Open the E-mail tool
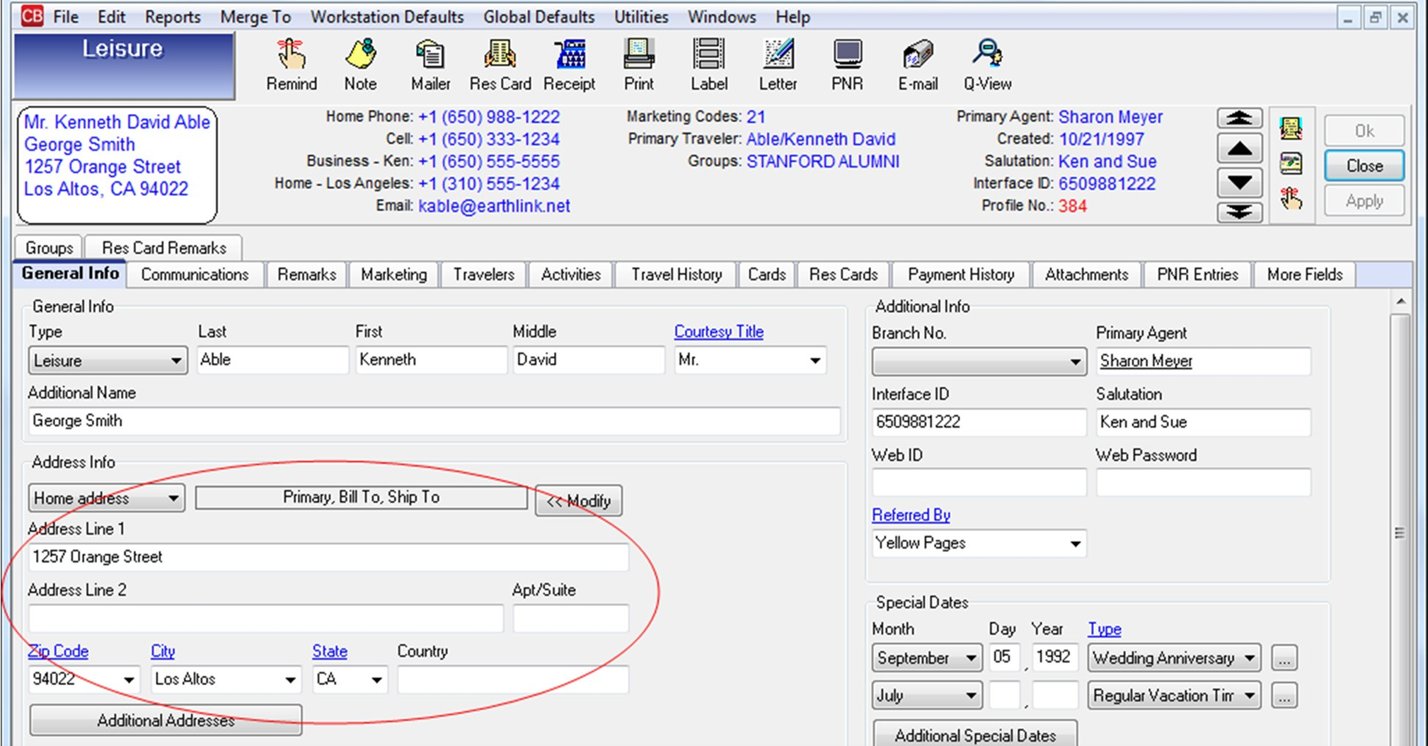This screenshot has height=746, width=1428. 917,64
